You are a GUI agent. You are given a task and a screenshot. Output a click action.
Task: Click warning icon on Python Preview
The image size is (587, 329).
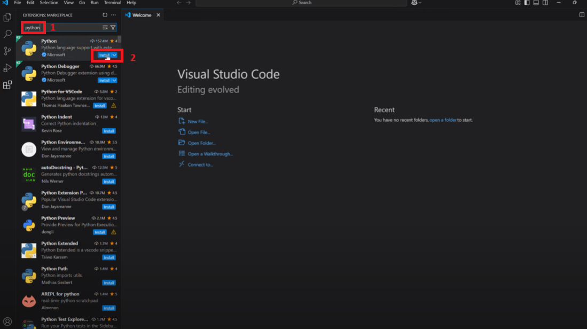coord(113,232)
